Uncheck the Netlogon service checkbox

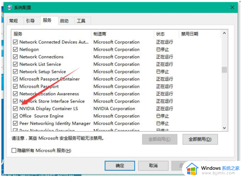point(15,49)
